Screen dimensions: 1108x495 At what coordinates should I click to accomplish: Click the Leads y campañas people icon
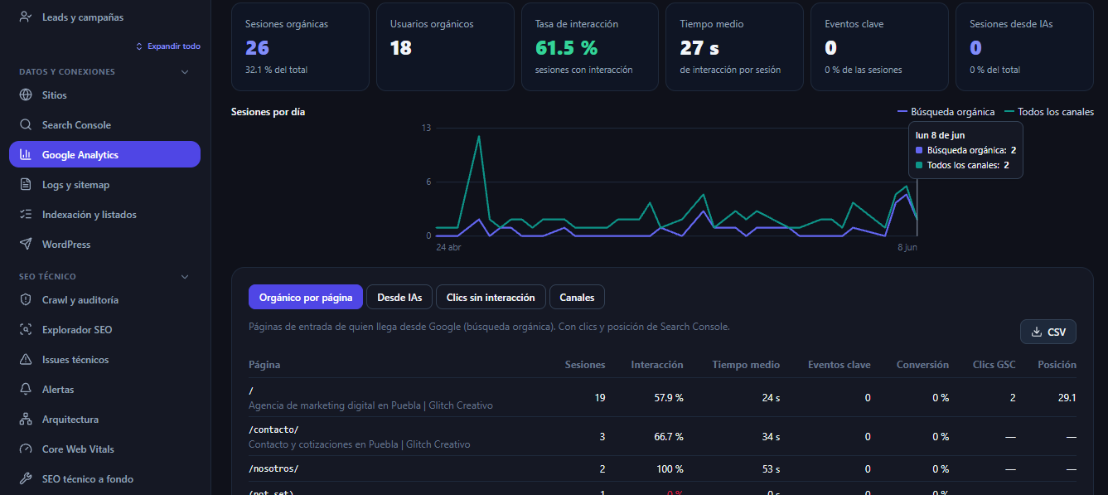tap(26, 17)
